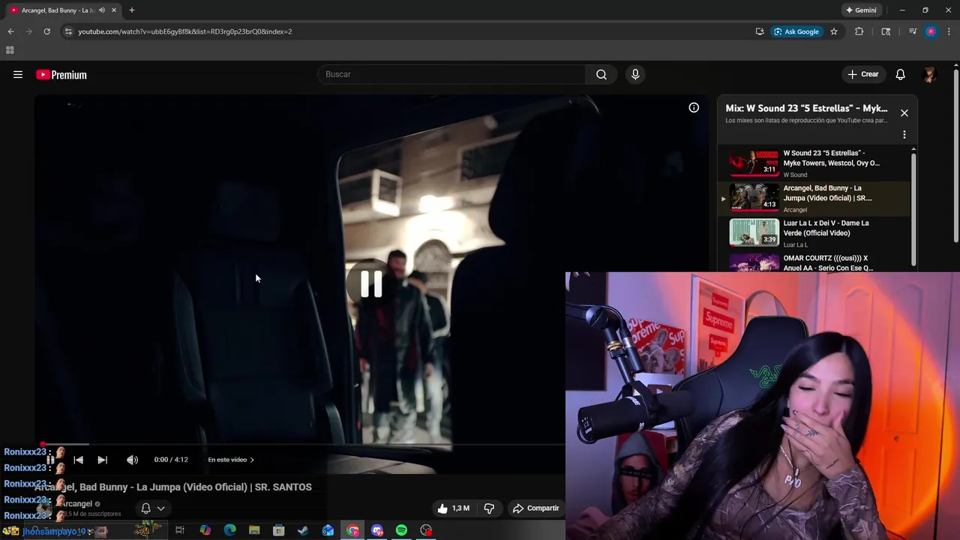Screen dimensions: 960x540
Task: Click the page vertical scrollbar
Action: 956,157
